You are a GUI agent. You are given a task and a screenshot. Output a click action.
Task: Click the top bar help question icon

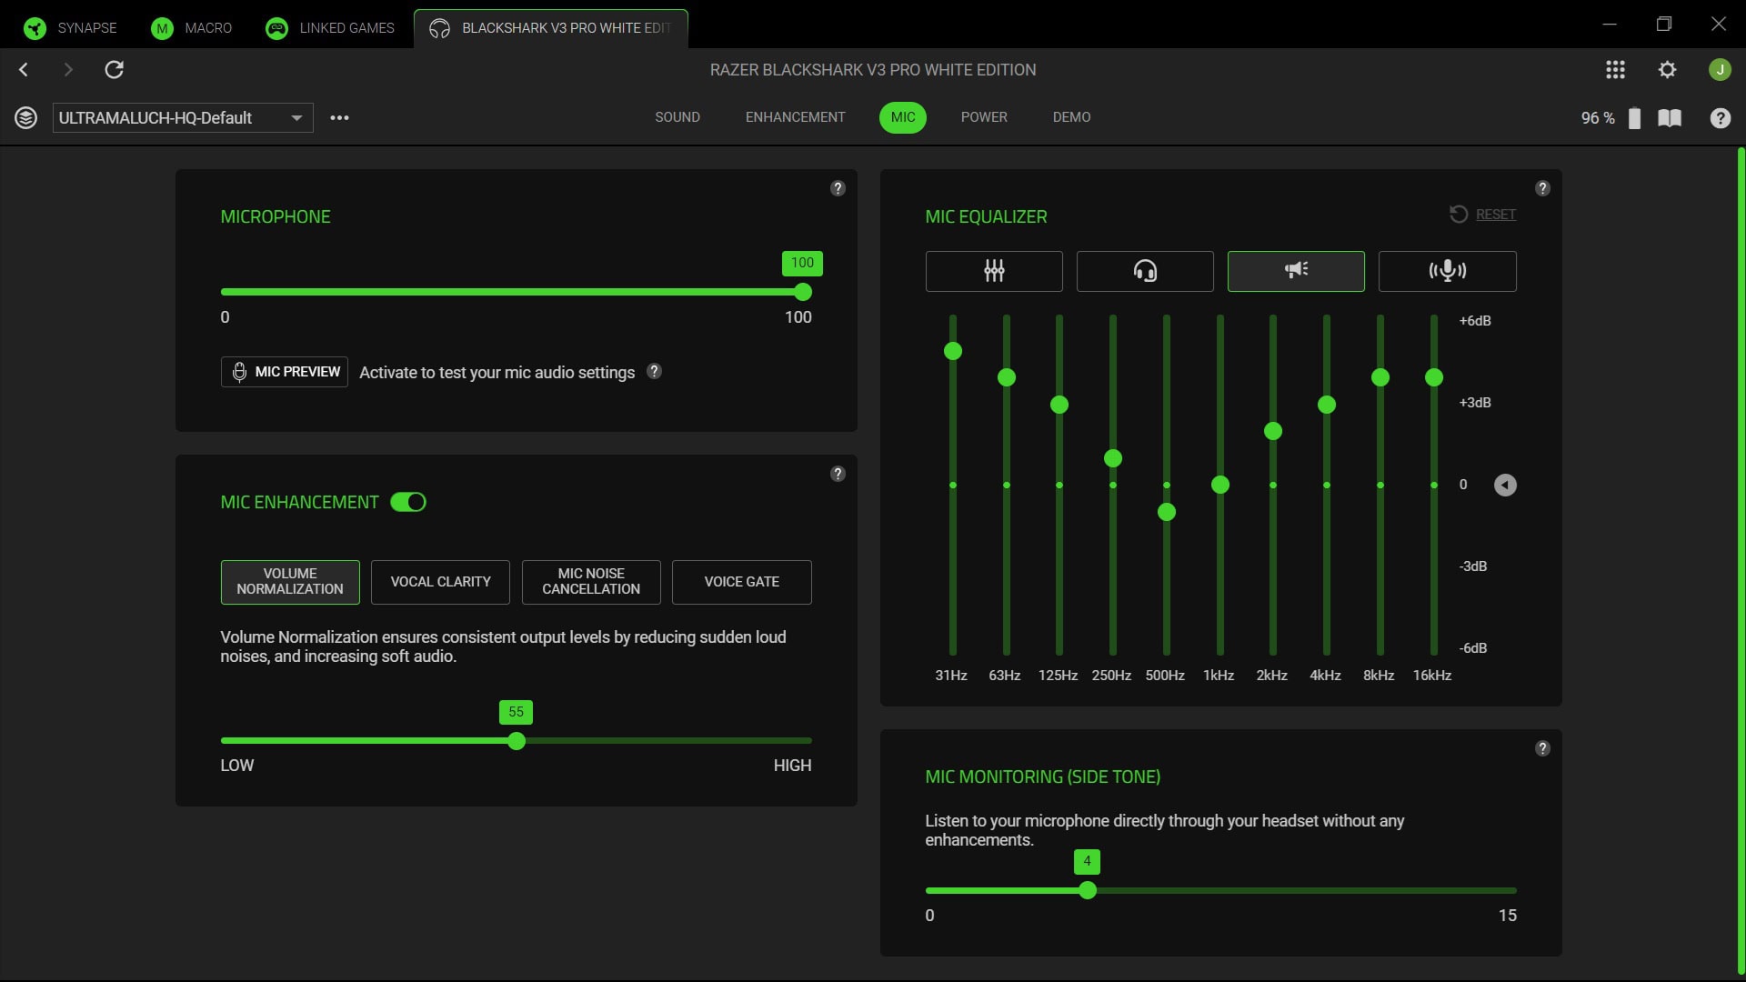coord(1720,118)
